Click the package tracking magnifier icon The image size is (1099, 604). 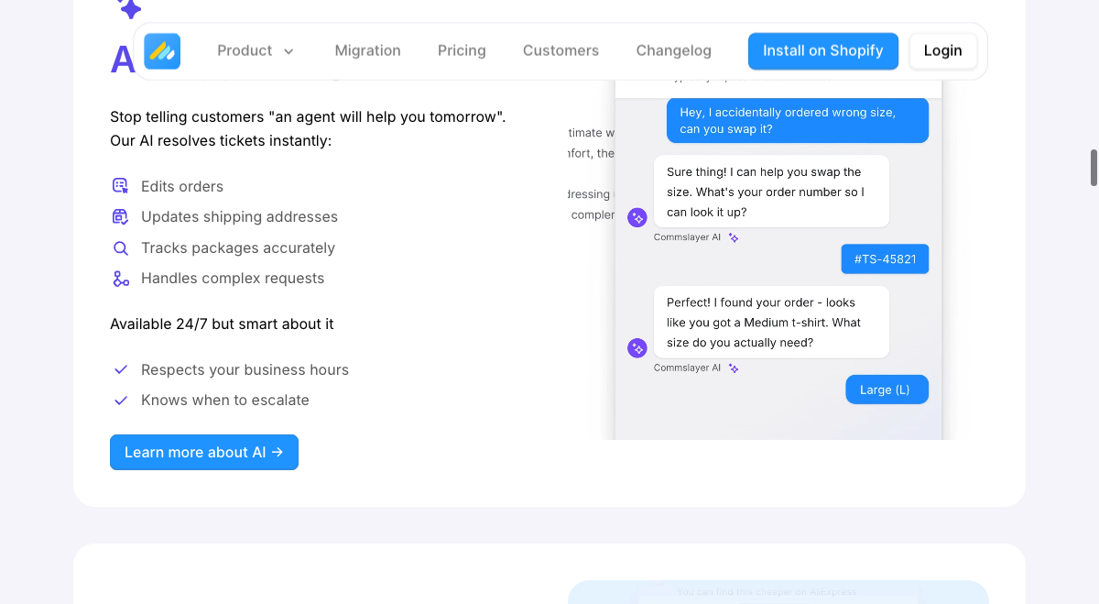tap(120, 247)
